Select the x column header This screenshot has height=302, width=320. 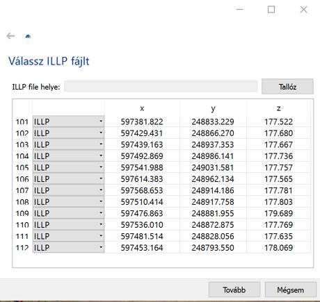pyautogui.click(x=142, y=108)
